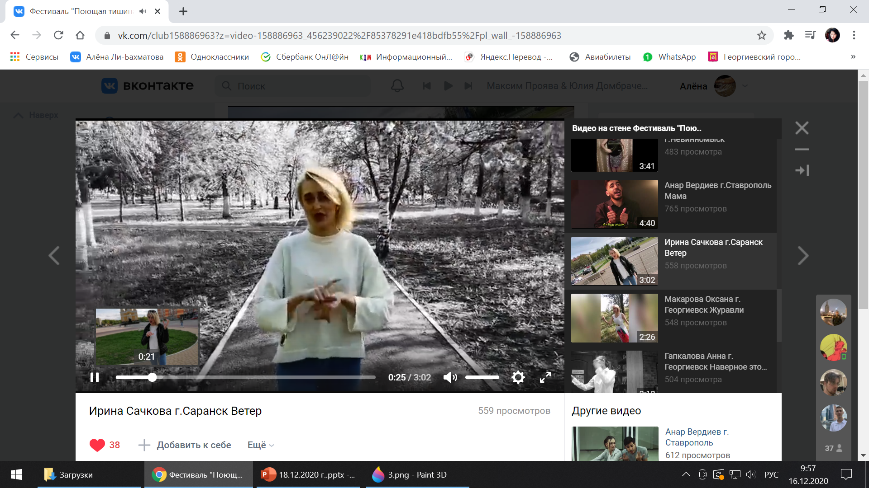This screenshot has height=488, width=869.
Task: Close the Фестиваль Поющая тишина tab
Action: (158, 11)
